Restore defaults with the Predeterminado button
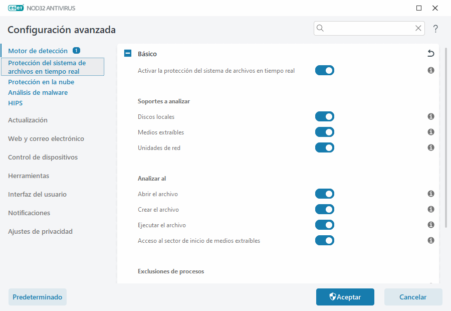Image resolution: width=451 pixels, height=311 pixels. point(37,296)
